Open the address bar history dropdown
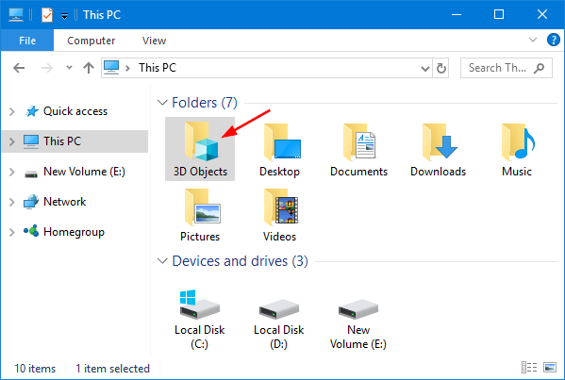 tap(425, 69)
